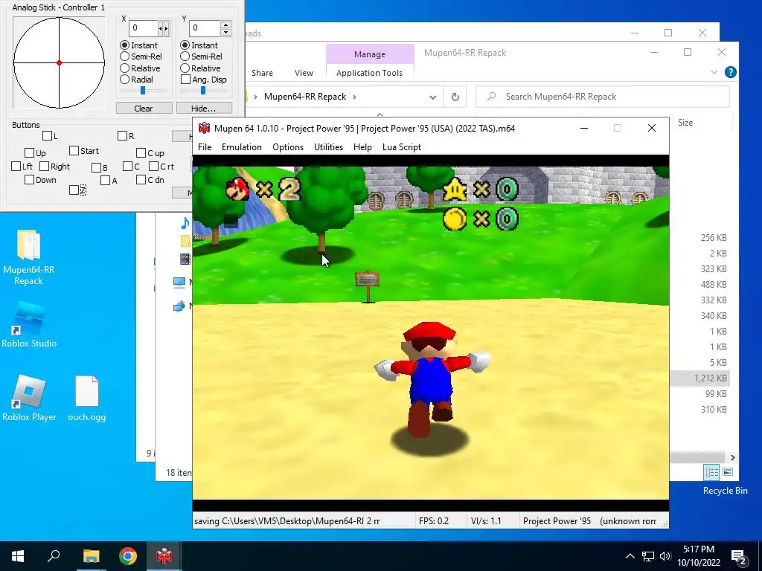The image size is (762, 571).
Task: Open address bar history dropdown arrow
Action: (433, 97)
